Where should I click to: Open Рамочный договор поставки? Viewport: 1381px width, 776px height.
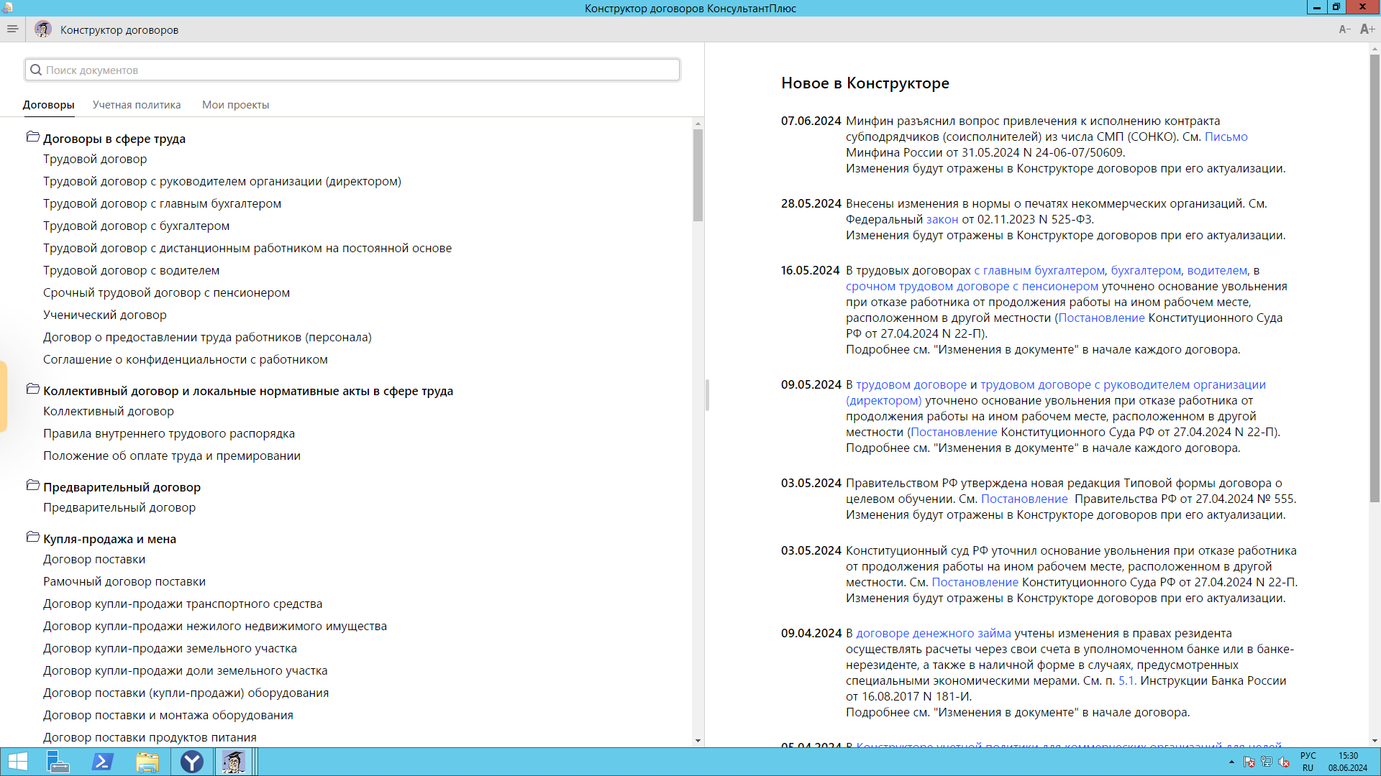point(124,581)
